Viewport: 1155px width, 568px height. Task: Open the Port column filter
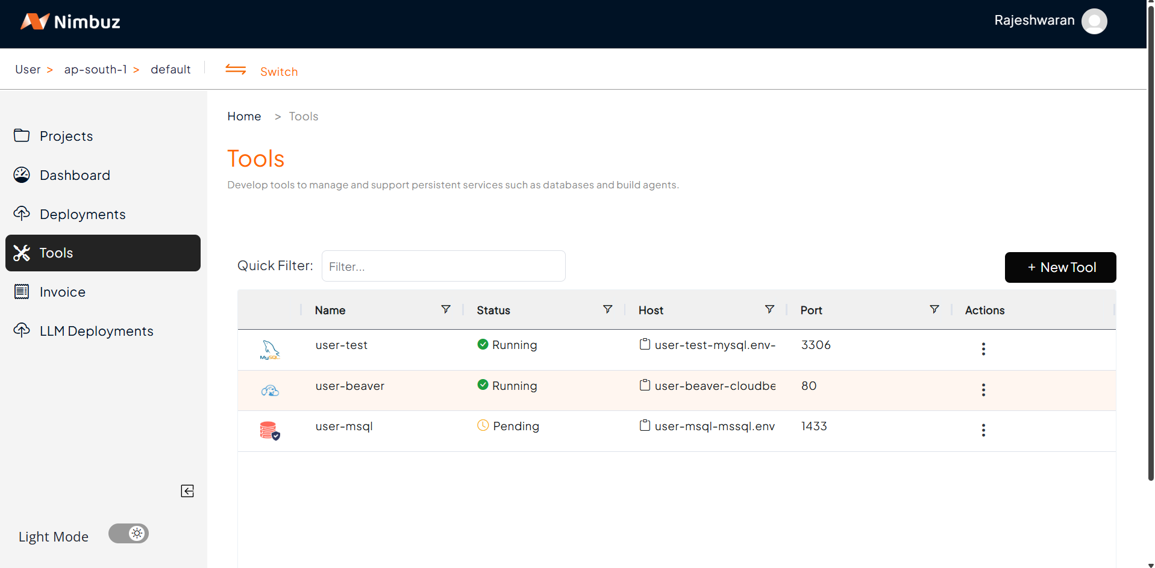point(934,309)
